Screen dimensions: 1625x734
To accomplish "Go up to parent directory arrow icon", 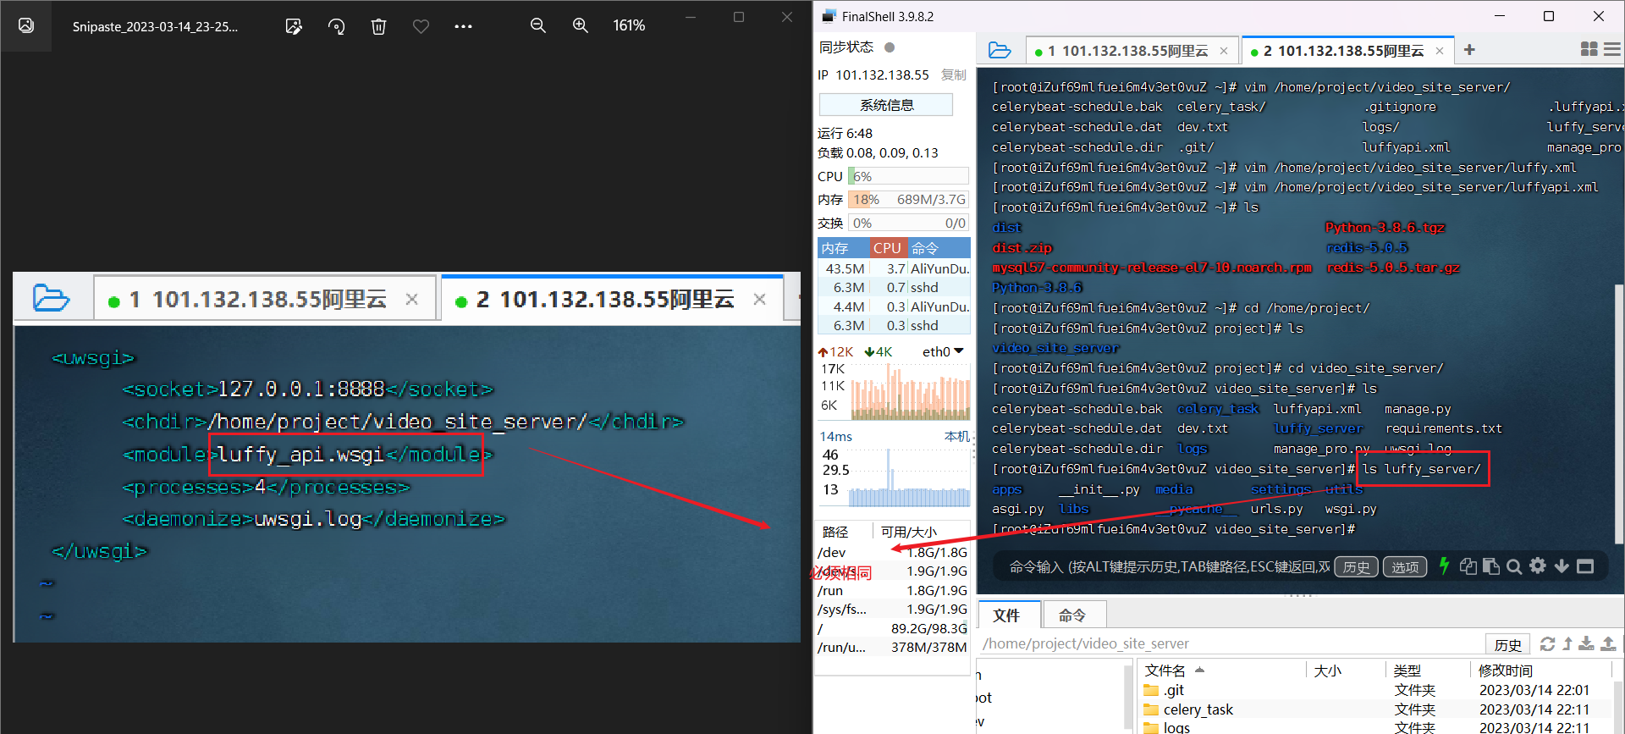I will pyautogui.click(x=1567, y=643).
